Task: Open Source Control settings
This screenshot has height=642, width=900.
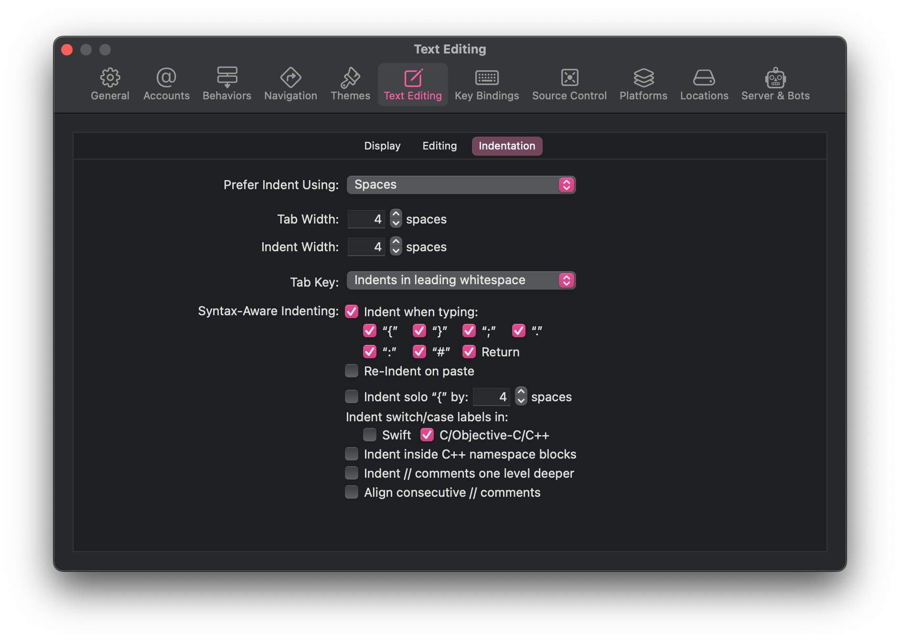Action: (569, 85)
